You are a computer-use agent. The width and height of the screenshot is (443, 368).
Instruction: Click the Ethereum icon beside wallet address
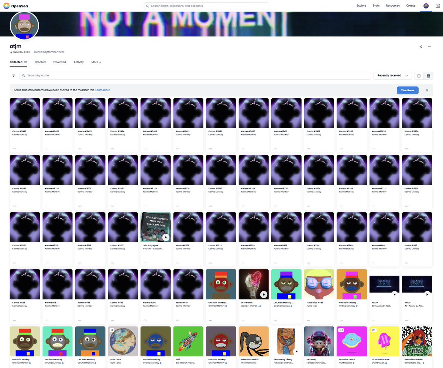11,52
